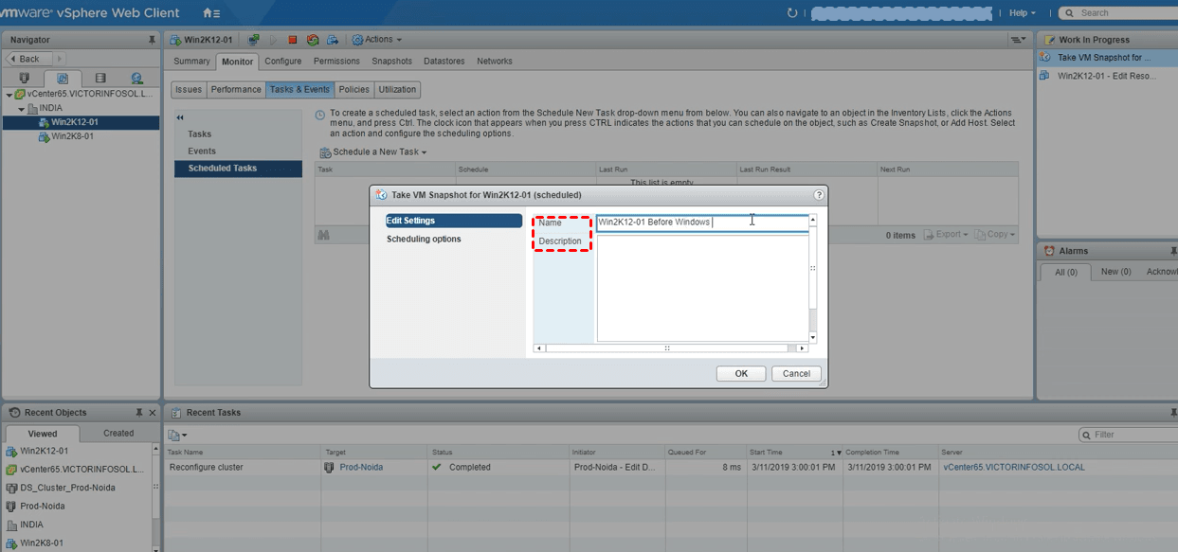
Task: Open Networking navigator tab
Action: 137,79
